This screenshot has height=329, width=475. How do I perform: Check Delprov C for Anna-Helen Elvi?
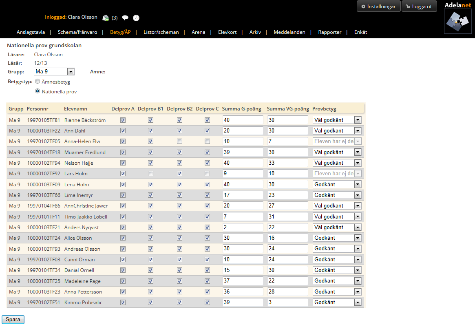(207, 141)
